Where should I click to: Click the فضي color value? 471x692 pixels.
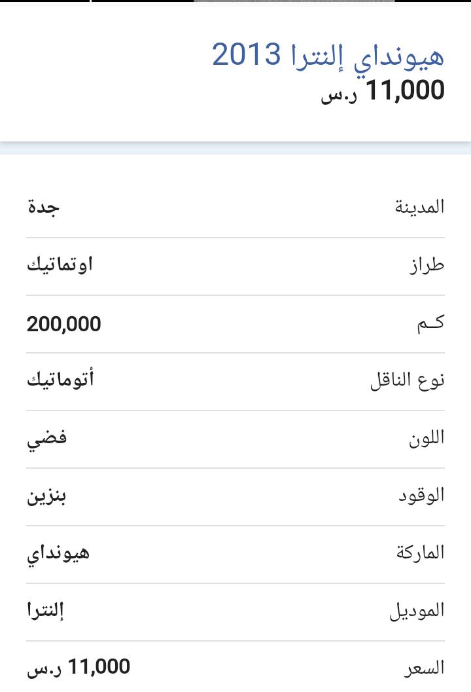pyautogui.click(x=46, y=439)
